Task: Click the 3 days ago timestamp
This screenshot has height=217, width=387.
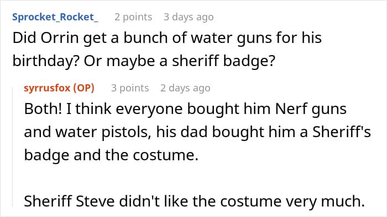Action: (x=189, y=17)
